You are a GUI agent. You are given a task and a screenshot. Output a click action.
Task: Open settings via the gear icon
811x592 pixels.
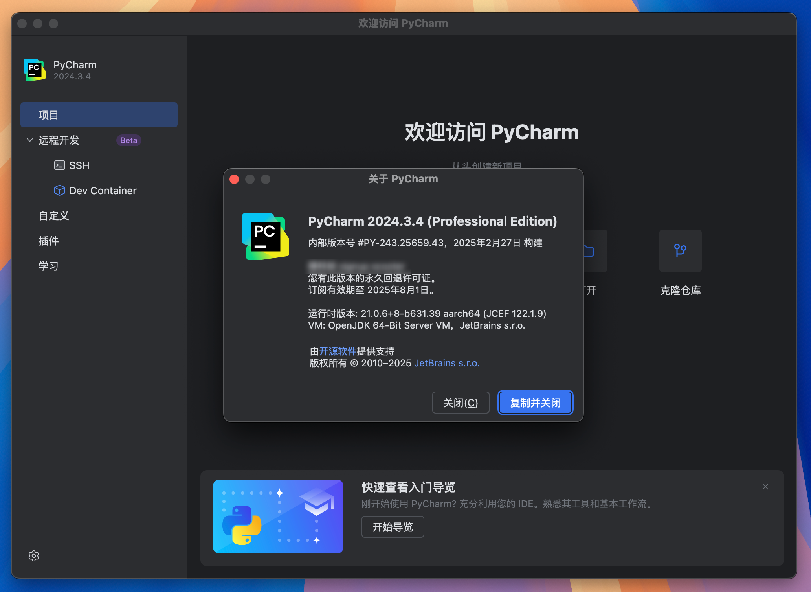34,555
